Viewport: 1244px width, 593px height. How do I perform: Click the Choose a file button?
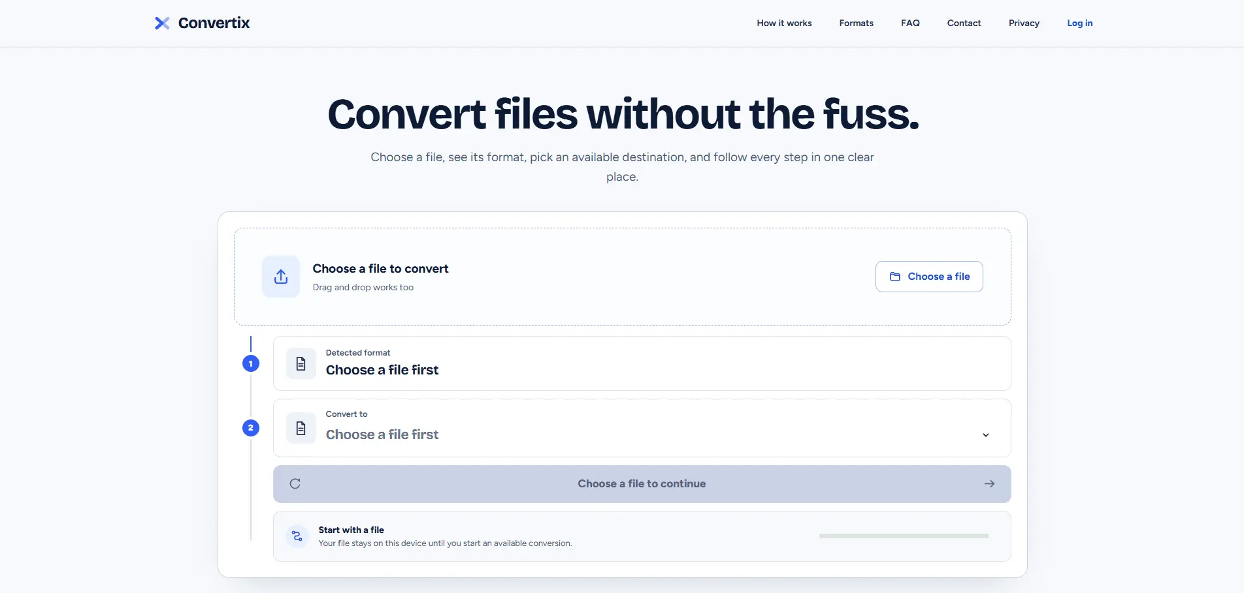click(929, 277)
